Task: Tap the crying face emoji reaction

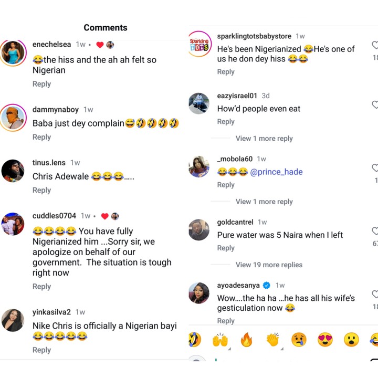Action: pyautogui.click(x=299, y=340)
